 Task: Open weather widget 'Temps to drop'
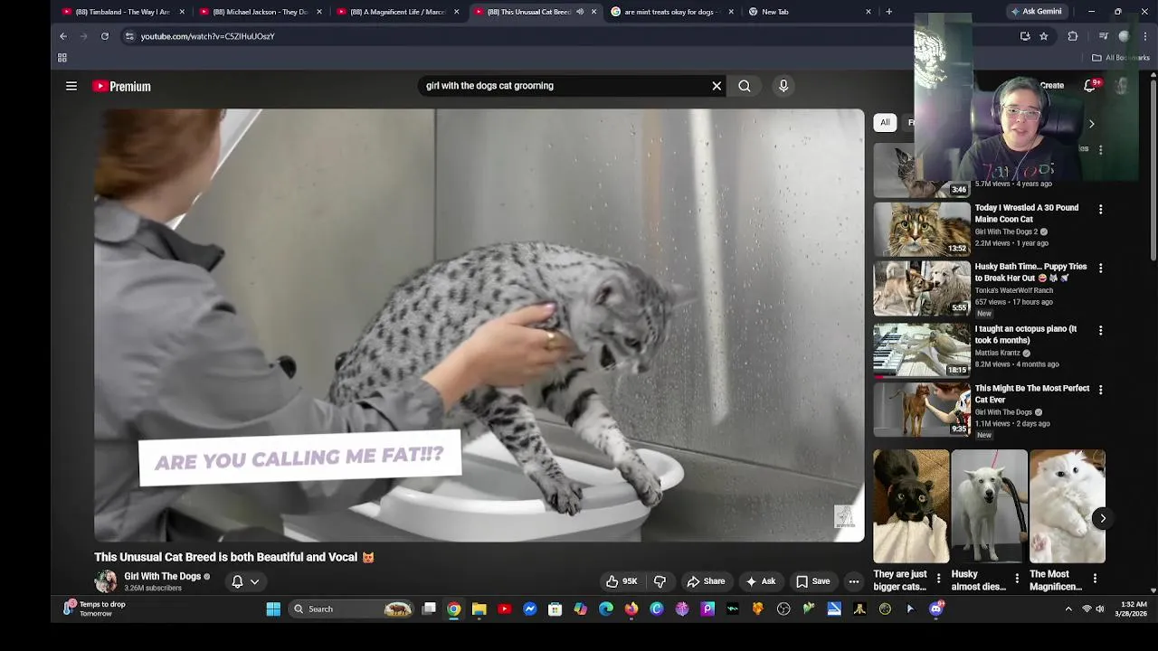[96, 609]
